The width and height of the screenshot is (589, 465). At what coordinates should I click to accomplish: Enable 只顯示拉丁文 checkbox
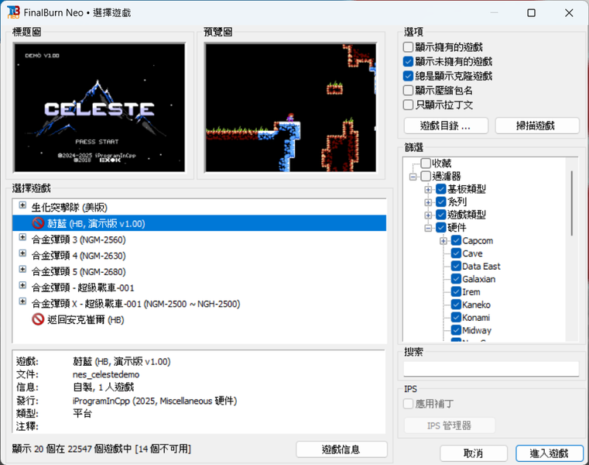(x=408, y=105)
